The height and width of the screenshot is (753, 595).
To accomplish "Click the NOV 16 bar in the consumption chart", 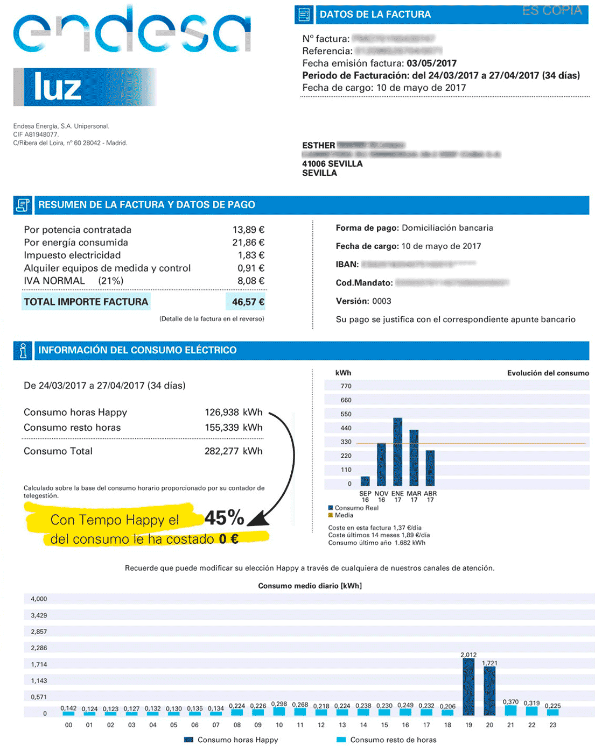I will pos(381,465).
